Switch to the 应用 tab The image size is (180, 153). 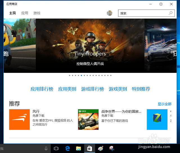click(x=24, y=13)
